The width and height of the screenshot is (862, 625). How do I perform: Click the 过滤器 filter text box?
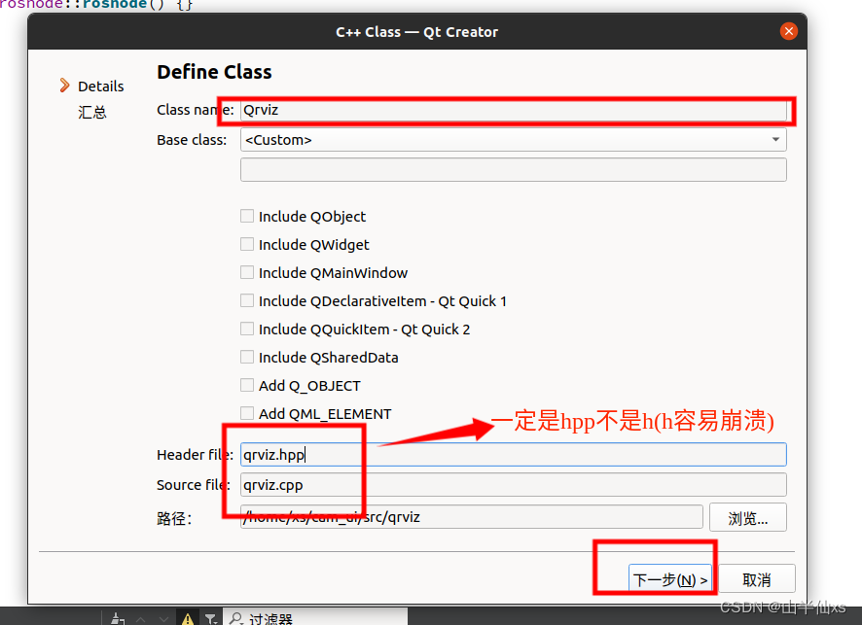tap(315, 618)
